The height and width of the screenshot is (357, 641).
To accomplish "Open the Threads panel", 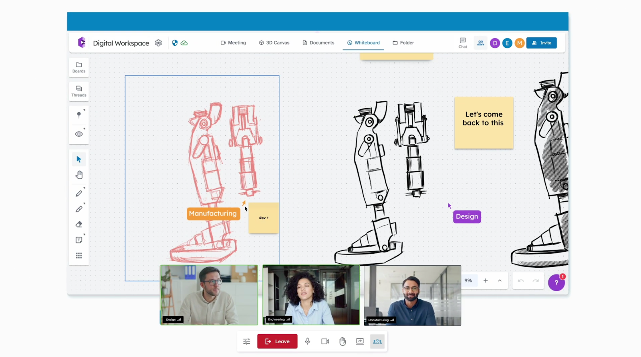I will [79, 91].
